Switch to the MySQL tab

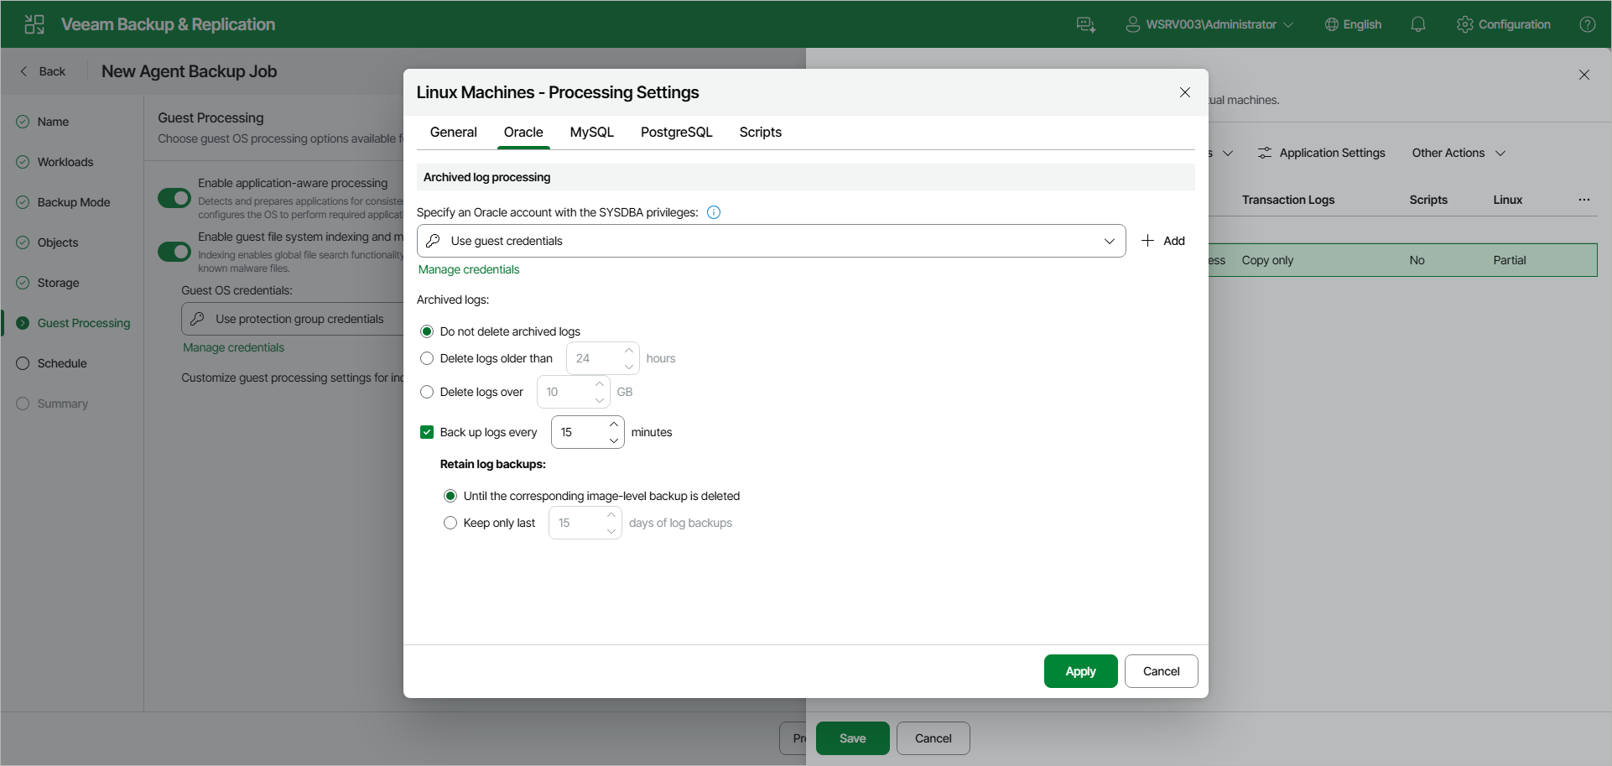pos(592,132)
